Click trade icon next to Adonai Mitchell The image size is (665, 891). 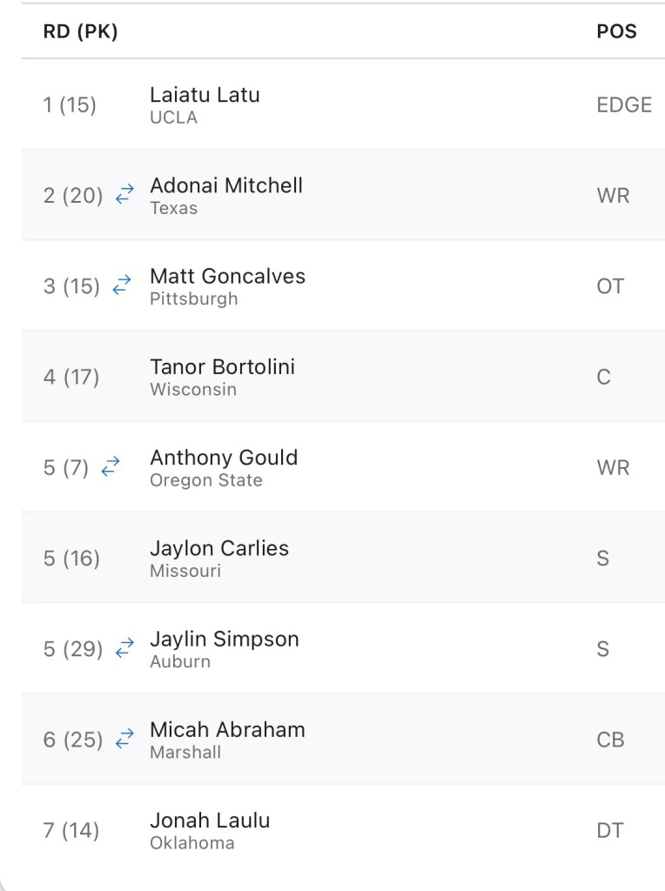[x=124, y=195]
